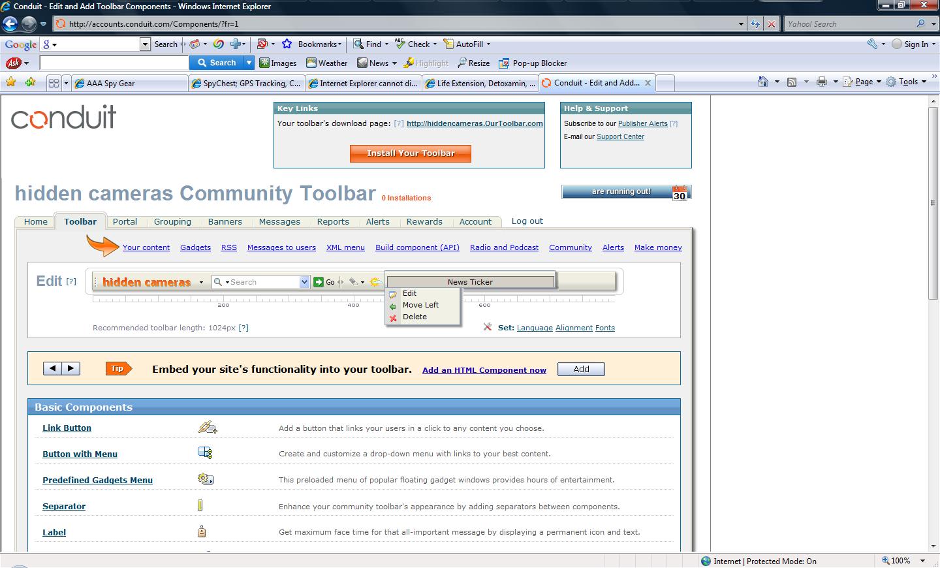Open the Build component (API) link
940x568 pixels.
click(x=417, y=247)
